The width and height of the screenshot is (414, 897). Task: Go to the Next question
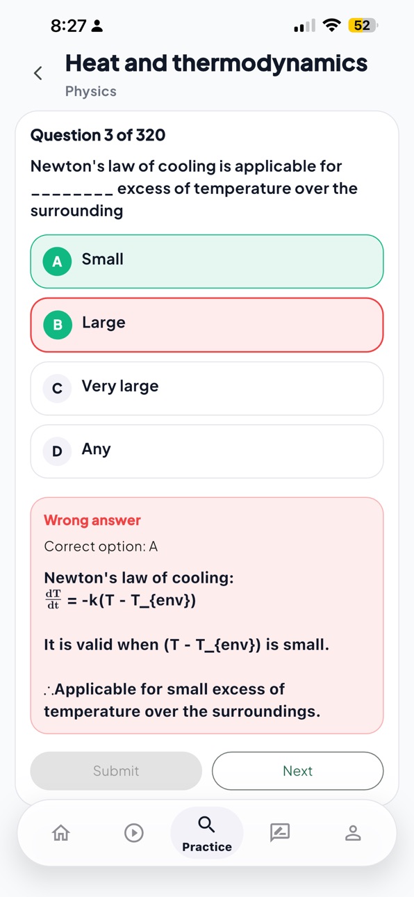click(x=297, y=770)
